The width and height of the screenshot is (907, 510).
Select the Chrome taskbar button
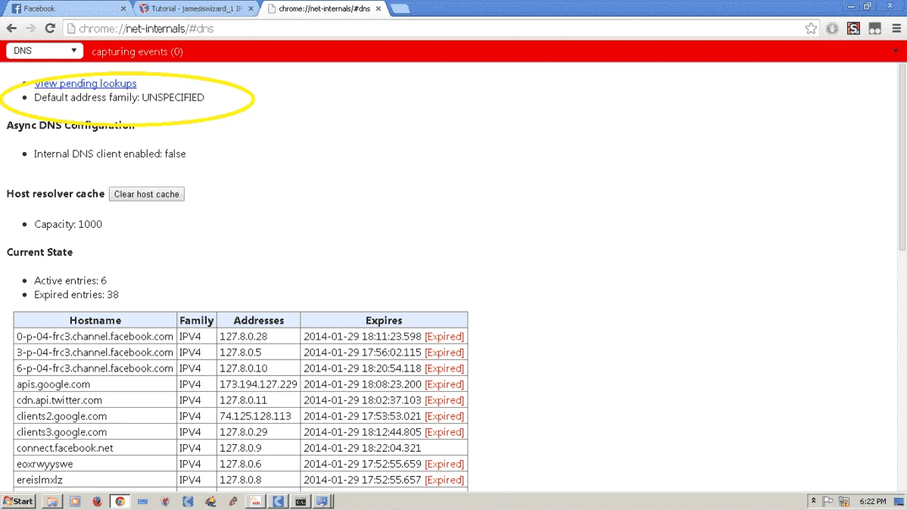120,502
